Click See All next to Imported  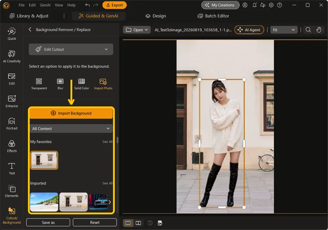pos(107,183)
